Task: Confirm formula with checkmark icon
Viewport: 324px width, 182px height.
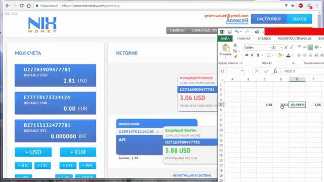Action: tap(266, 71)
